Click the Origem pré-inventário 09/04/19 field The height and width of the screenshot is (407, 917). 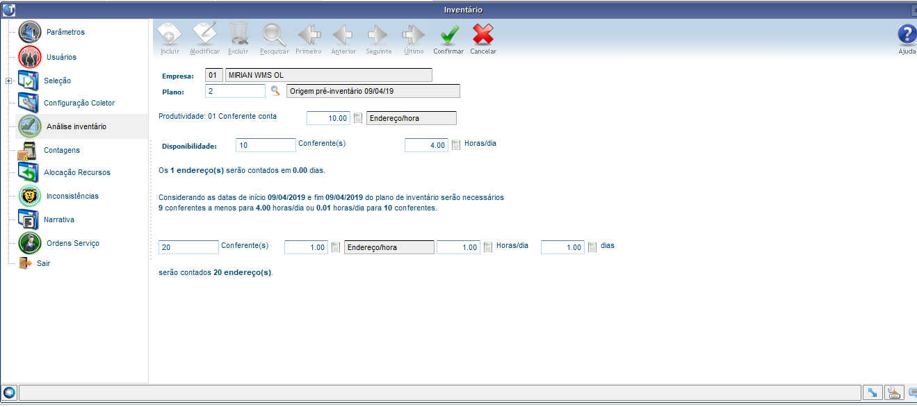click(373, 91)
